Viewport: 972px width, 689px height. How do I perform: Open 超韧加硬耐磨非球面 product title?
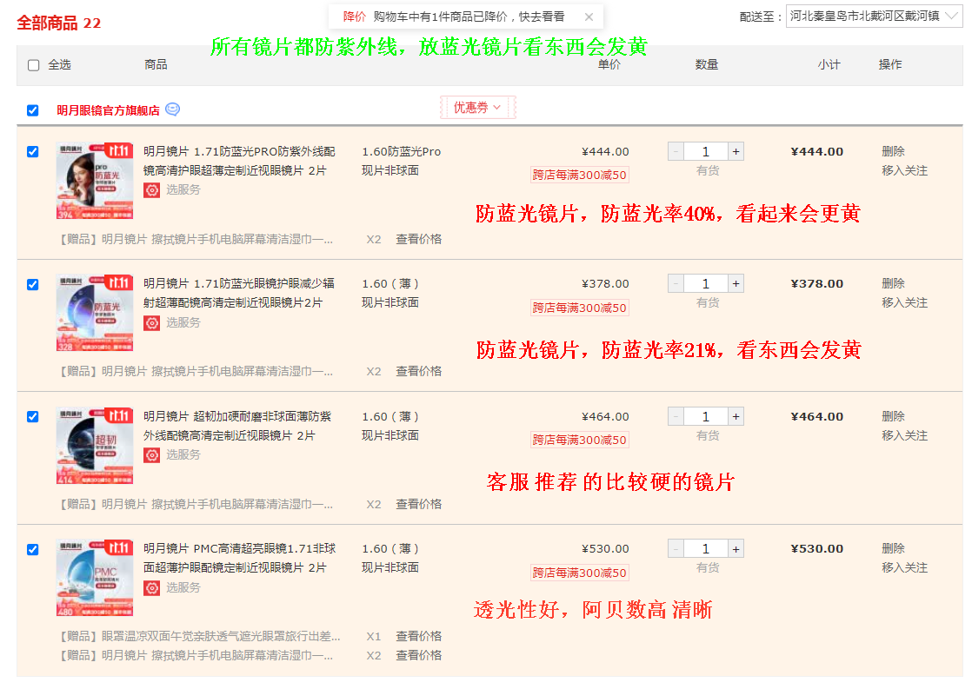click(238, 427)
